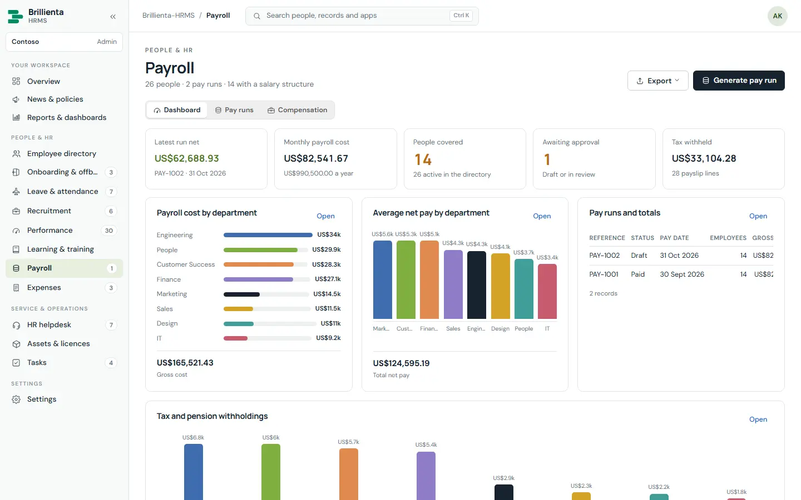
Task: Click the HR helpdesk headset icon
Action: 16,325
